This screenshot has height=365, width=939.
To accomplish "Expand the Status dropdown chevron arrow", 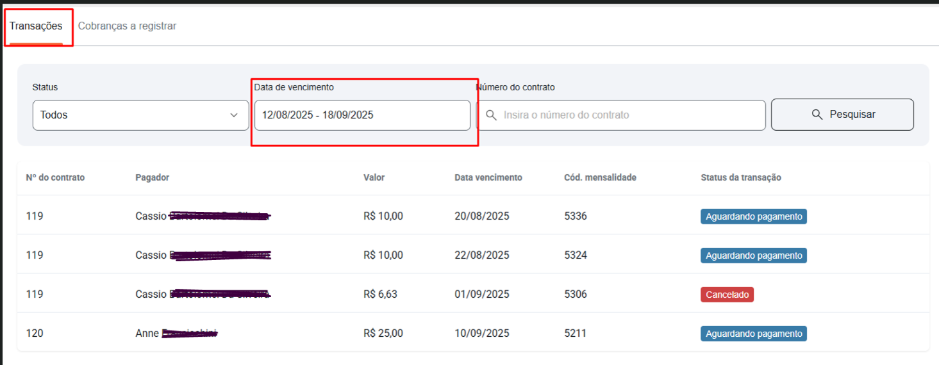I will tap(234, 115).
